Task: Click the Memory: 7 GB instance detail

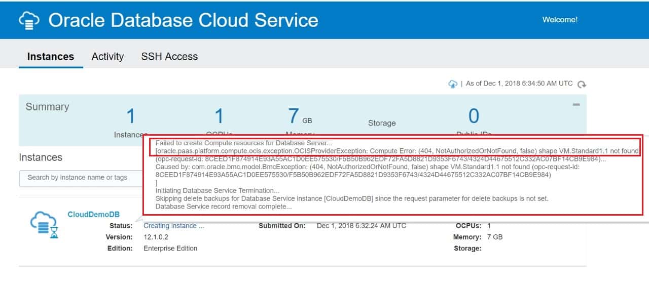Action: click(x=478, y=237)
